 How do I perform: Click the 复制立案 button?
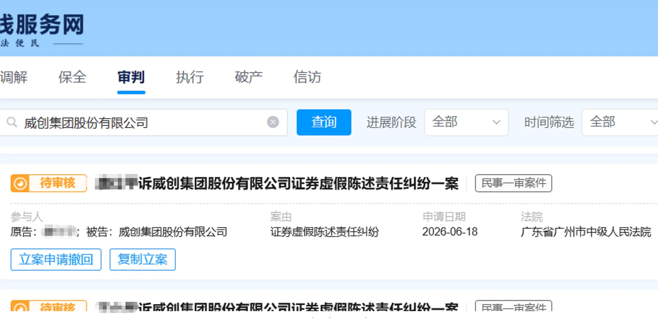click(x=143, y=260)
